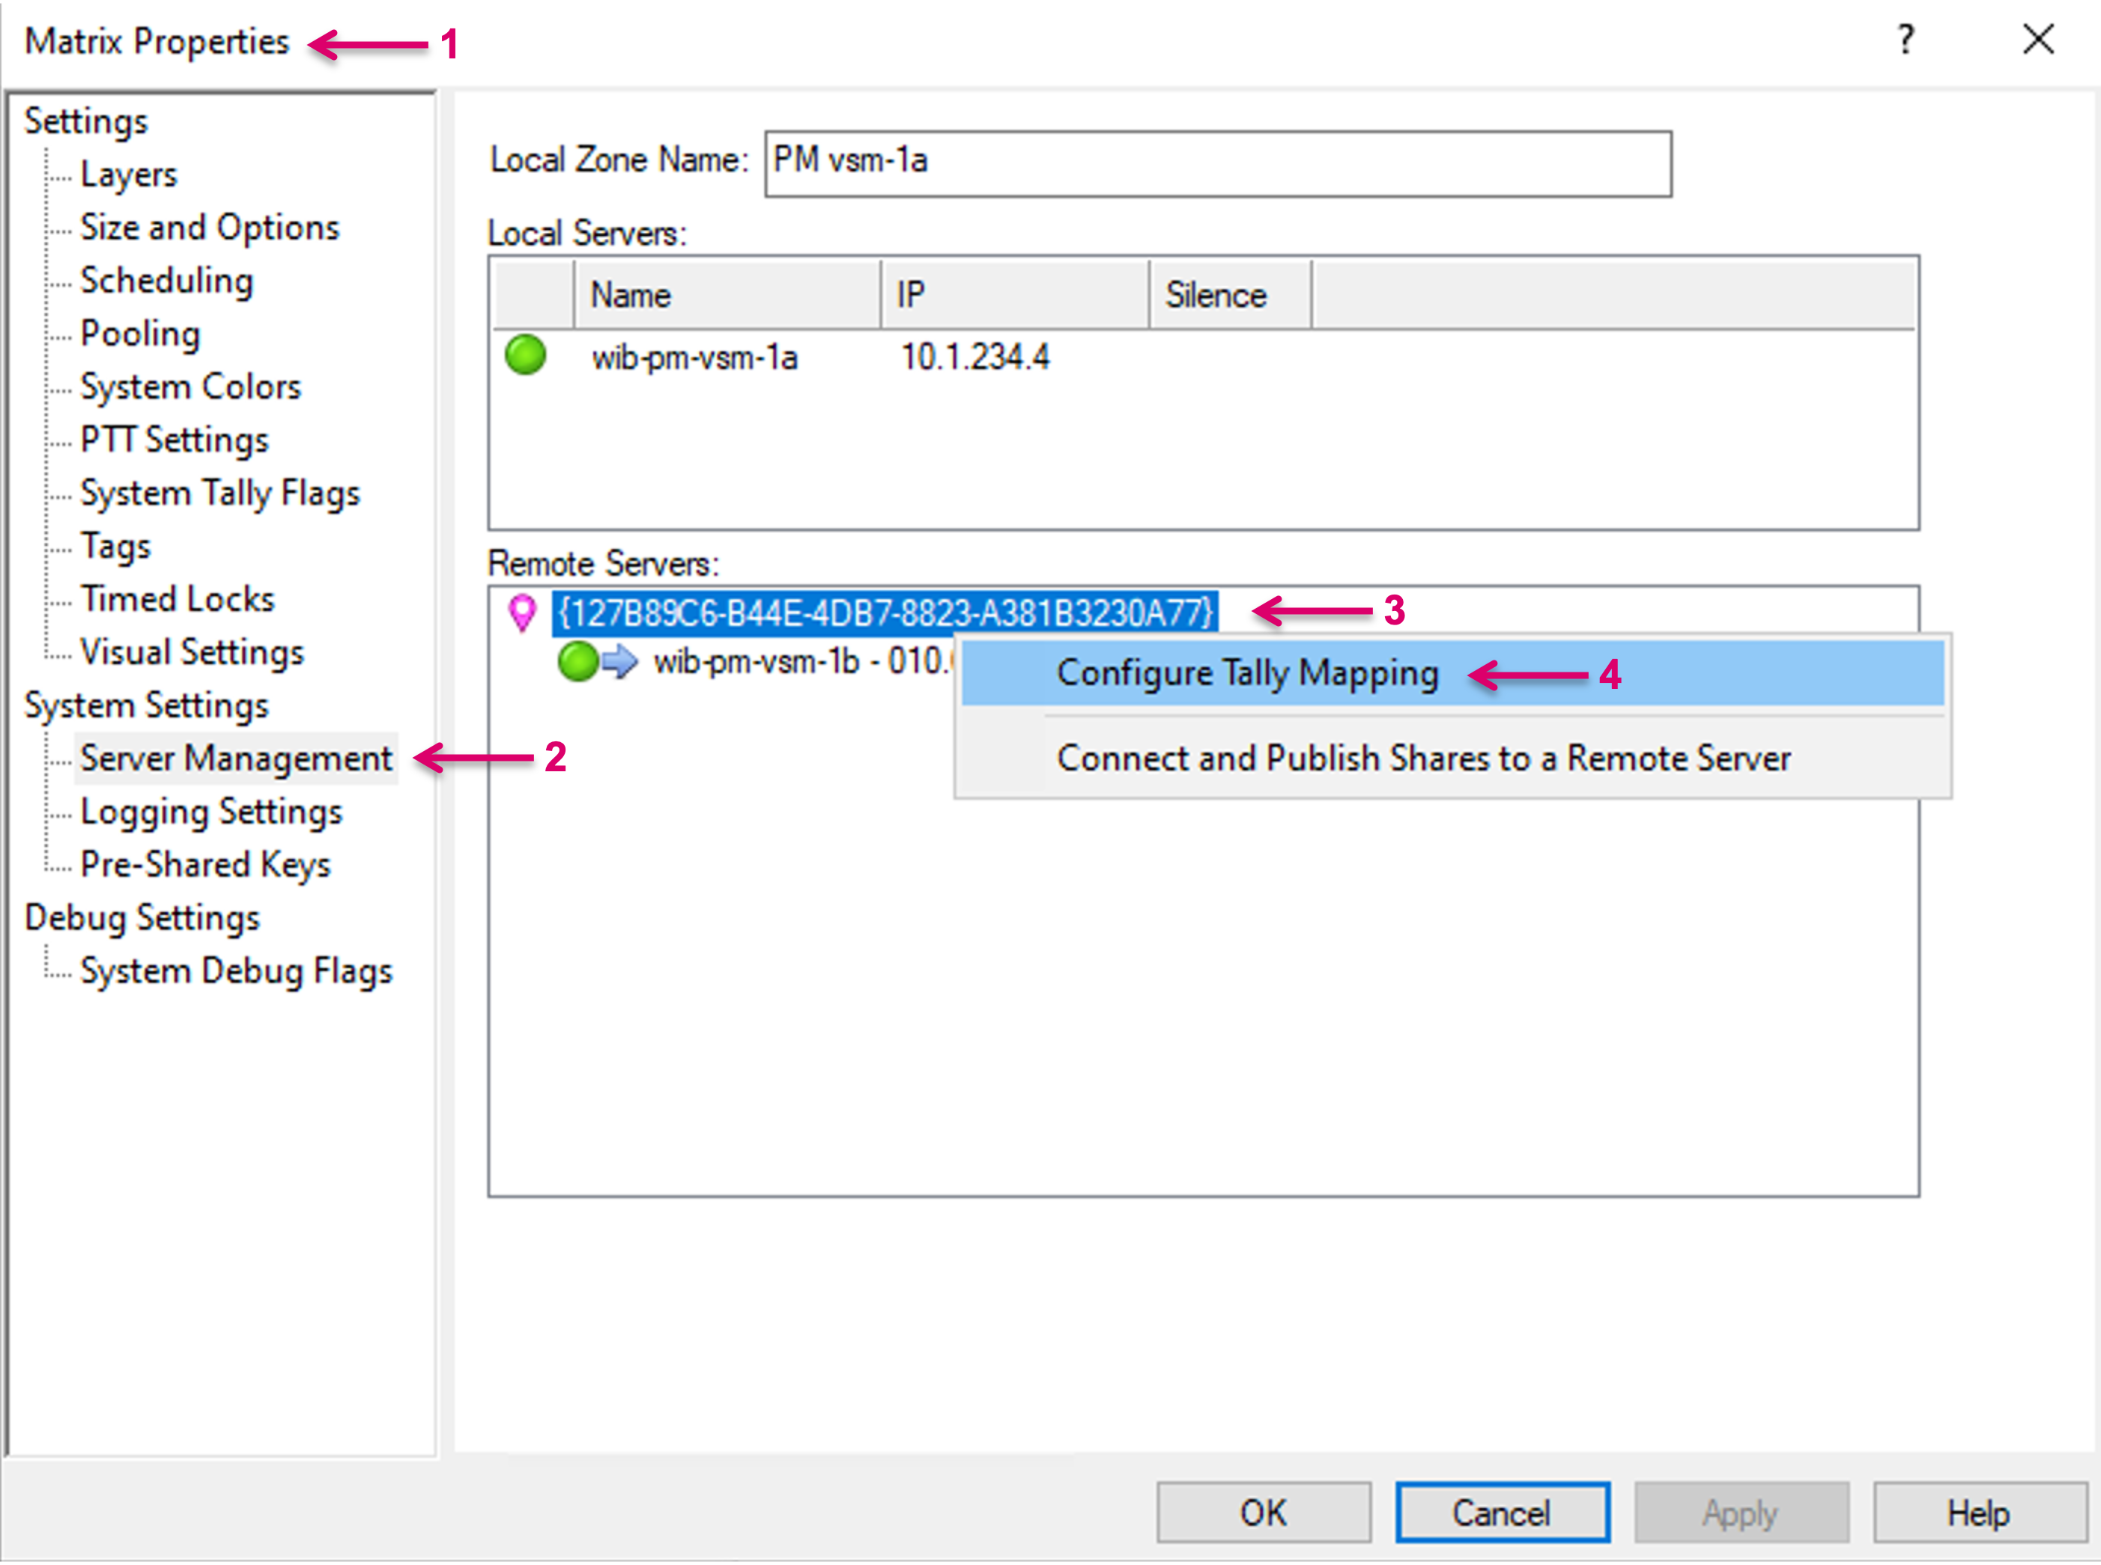Select Connect and Publish Shares to a Remote Server
Viewport: 2101px width, 1565px height.
1423,758
